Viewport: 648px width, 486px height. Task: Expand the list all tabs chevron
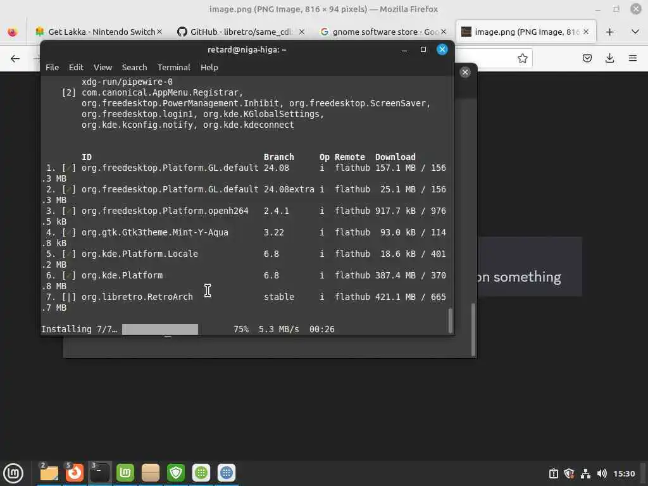[635, 32]
